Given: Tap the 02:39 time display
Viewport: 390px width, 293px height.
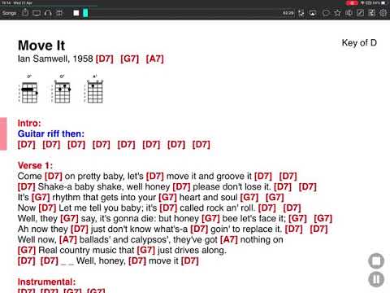Looking at the screenshot, I should 288,13.
